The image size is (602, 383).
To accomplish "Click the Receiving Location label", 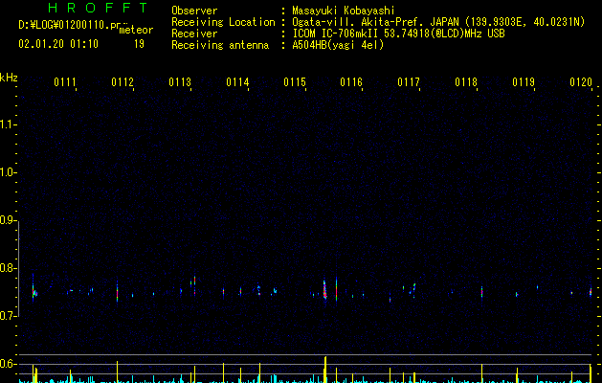I will (x=223, y=22).
